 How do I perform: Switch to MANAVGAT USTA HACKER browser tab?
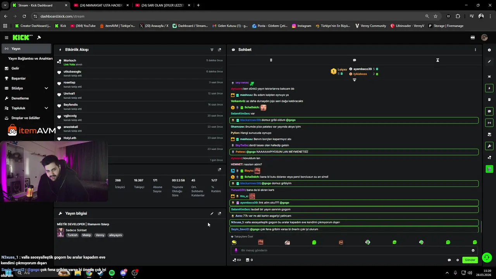101,5
